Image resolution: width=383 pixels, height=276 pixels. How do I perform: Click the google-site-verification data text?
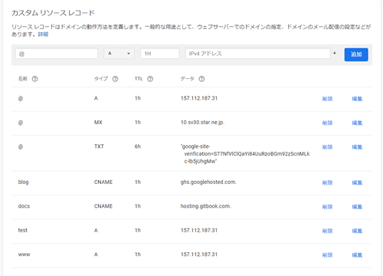[x=245, y=154]
